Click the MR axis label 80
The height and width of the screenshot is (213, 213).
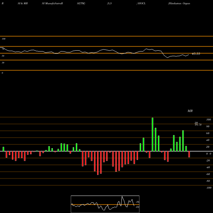point(208,127)
